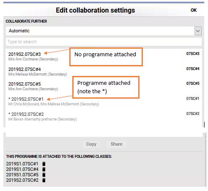This screenshot has height=191, width=208.
Task: Select class 2019S2.07SC#3 in the list
Action: (x=104, y=56)
